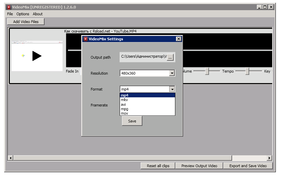Collapse the Format dropdown arrow
Screen dimensions: 281x176
pos(172,89)
